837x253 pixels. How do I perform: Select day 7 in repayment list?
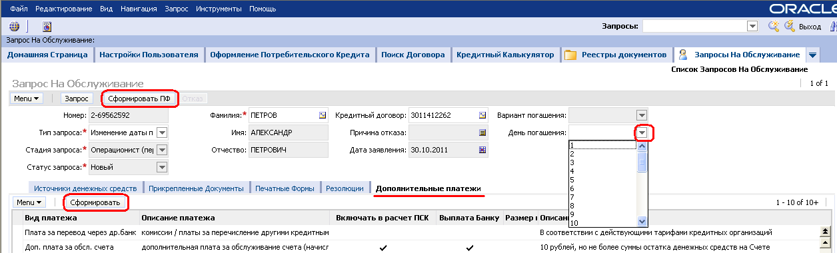pos(602,196)
